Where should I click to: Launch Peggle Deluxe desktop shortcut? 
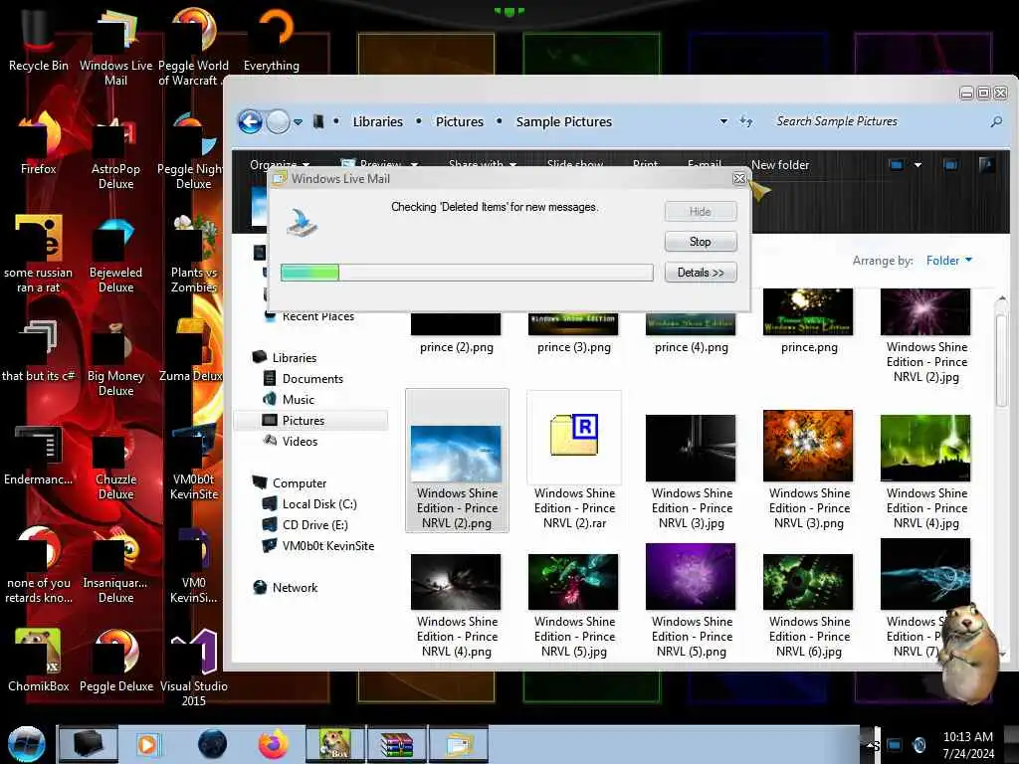(x=115, y=662)
